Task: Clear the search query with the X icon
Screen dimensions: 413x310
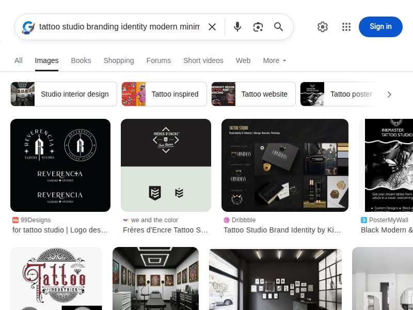Action: point(212,27)
